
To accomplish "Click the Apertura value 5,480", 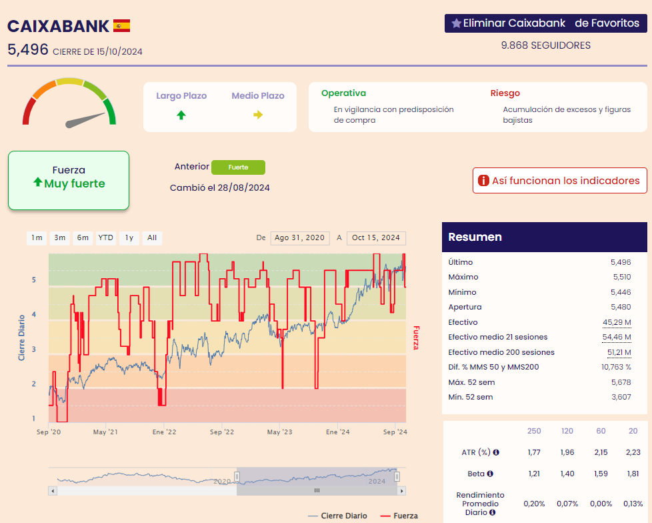I will coord(621,307).
